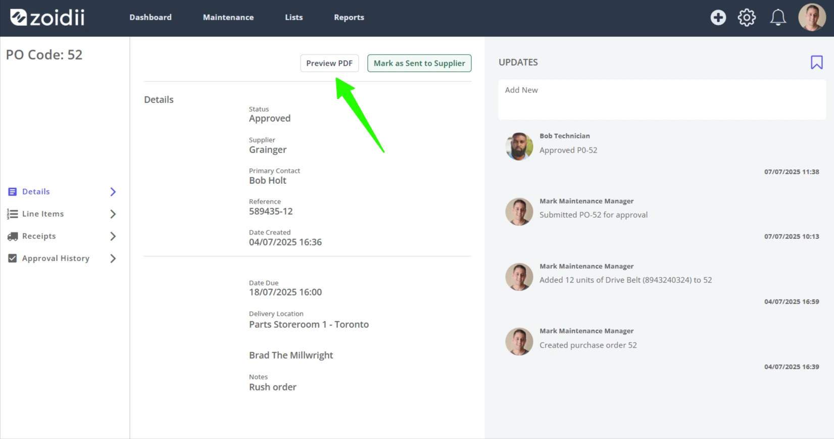Click avatar beside Added 12 units update
Image resolution: width=834 pixels, height=439 pixels.
tap(519, 277)
